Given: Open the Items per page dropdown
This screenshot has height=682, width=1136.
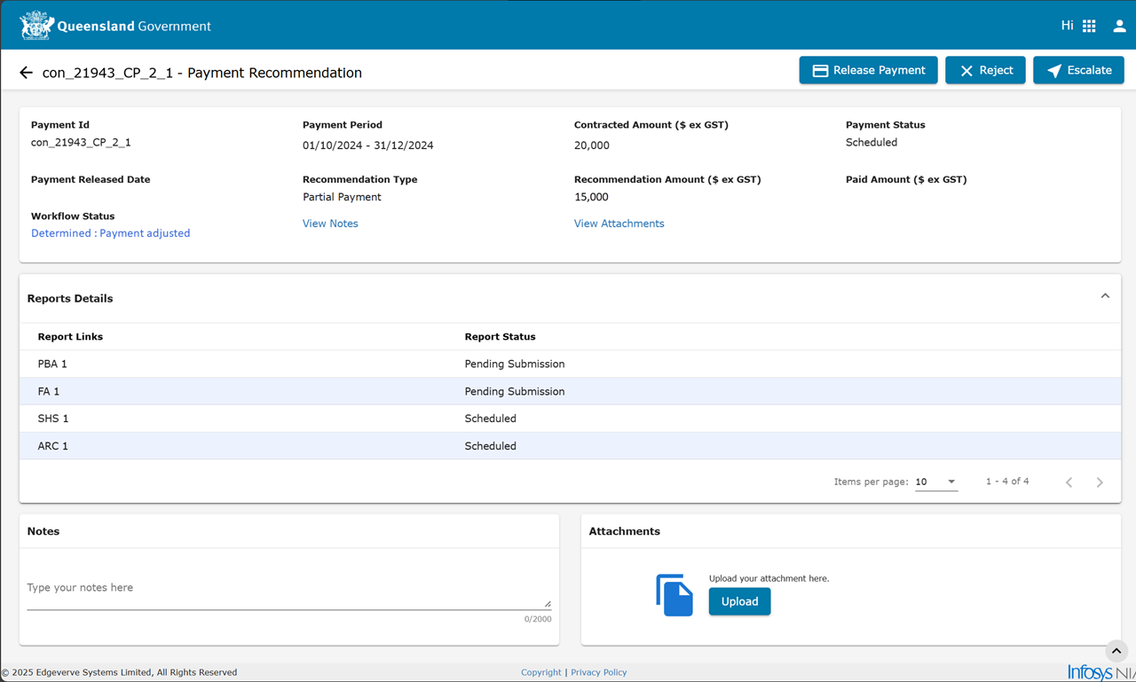Looking at the screenshot, I should [936, 482].
